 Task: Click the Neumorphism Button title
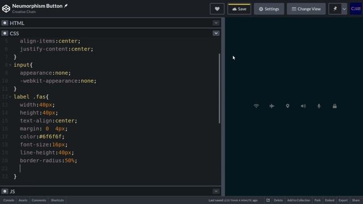pyautogui.click(x=37, y=6)
